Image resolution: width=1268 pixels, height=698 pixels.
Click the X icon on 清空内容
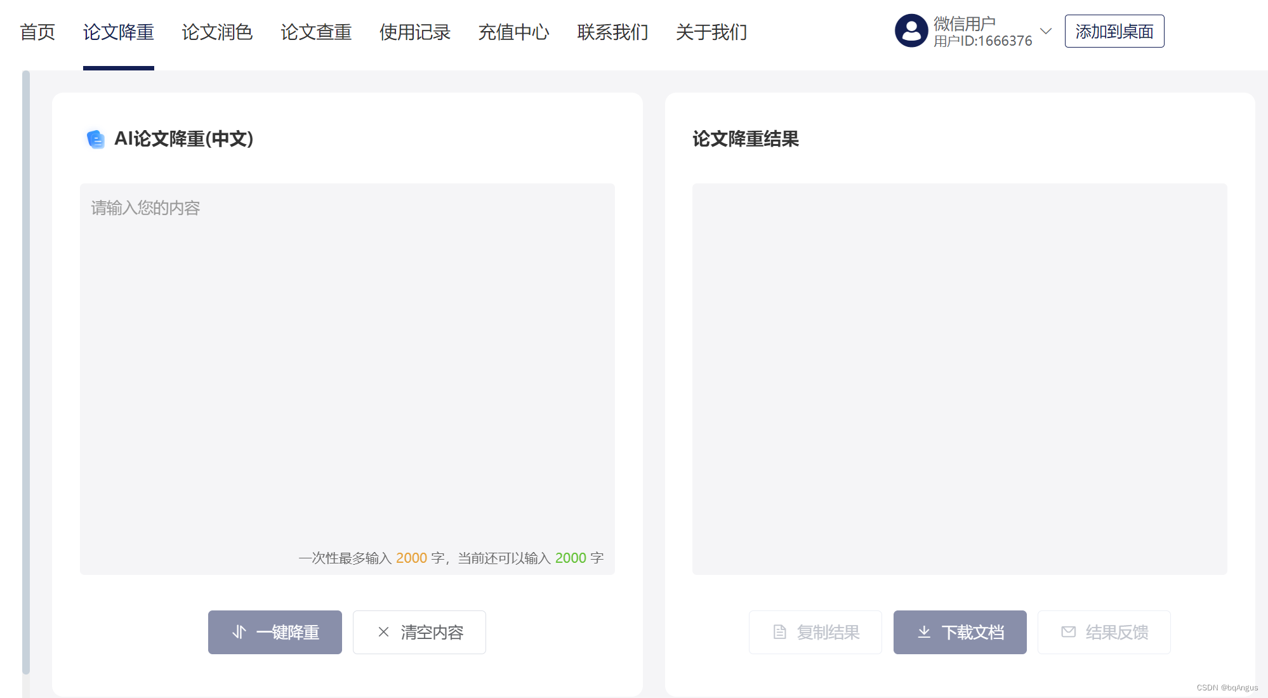point(383,632)
